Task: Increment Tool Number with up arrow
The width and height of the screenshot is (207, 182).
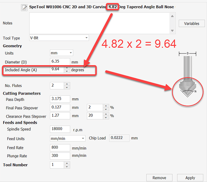Action: tap(67, 163)
